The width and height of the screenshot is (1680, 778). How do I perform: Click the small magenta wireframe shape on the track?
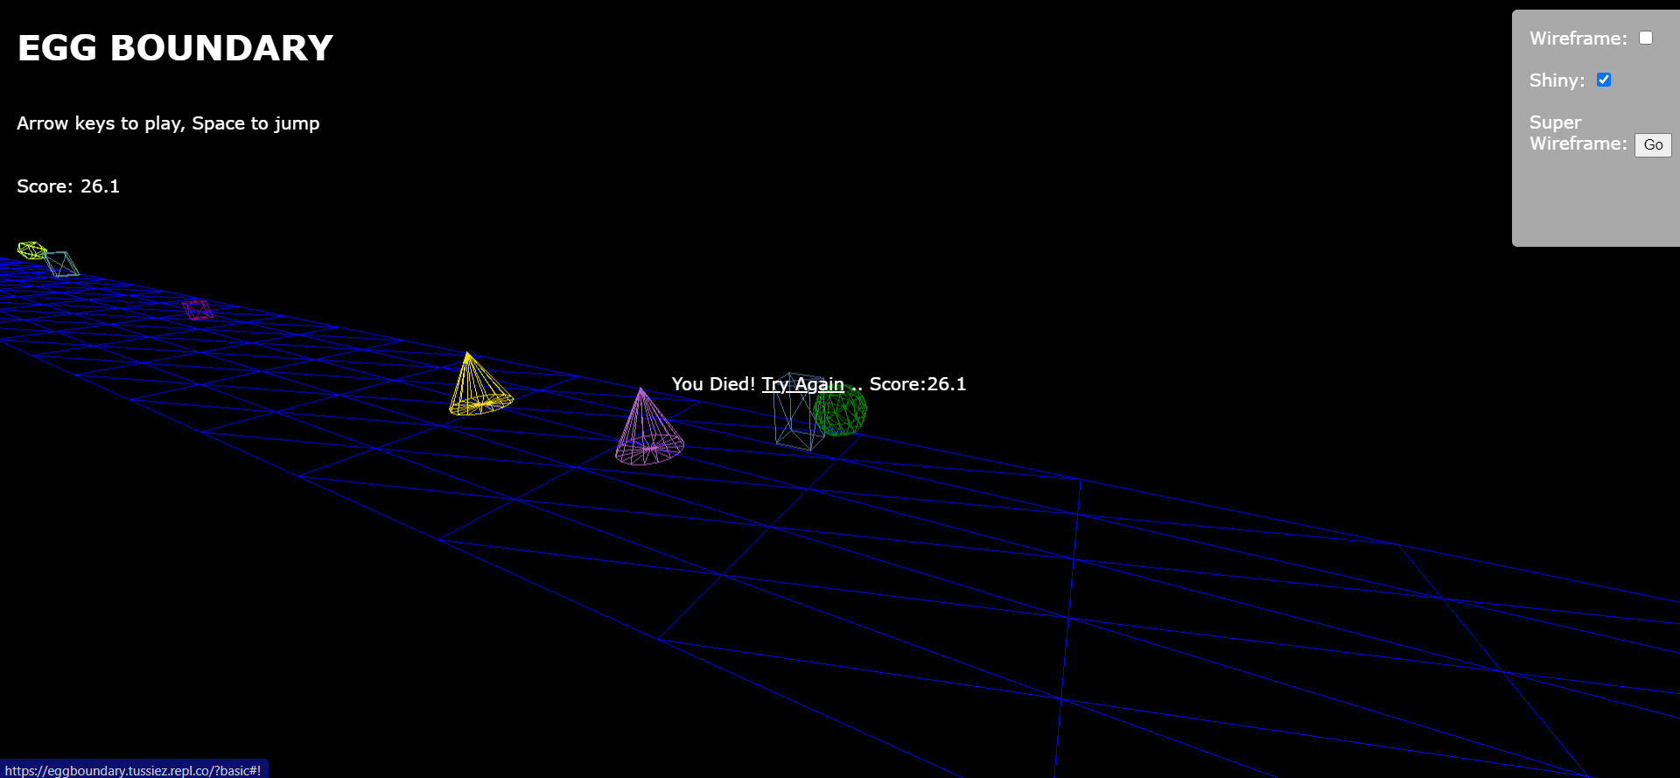click(197, 310)
